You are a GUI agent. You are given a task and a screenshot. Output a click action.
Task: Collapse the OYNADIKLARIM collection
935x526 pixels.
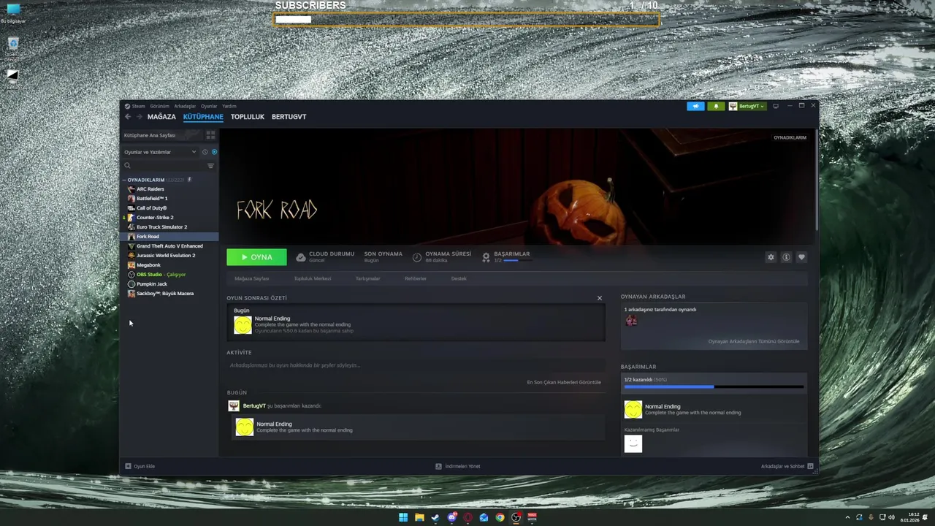[x=124, y=180]
